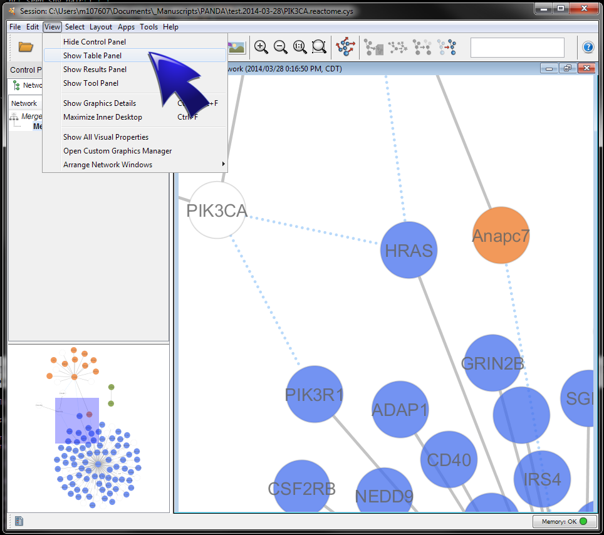Toggle Maximize Inner Desktop option
Image resolution: width=604 pixels, height=535 pixels.
point(103,117)
